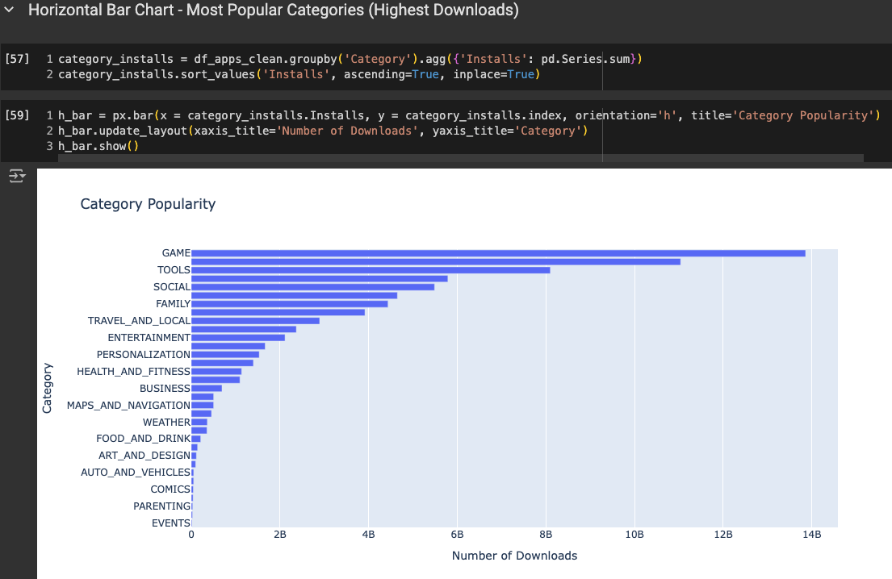Click the '2B' x-axis tick label
Viewport: 892px width, 579px height.
(280, 535)
